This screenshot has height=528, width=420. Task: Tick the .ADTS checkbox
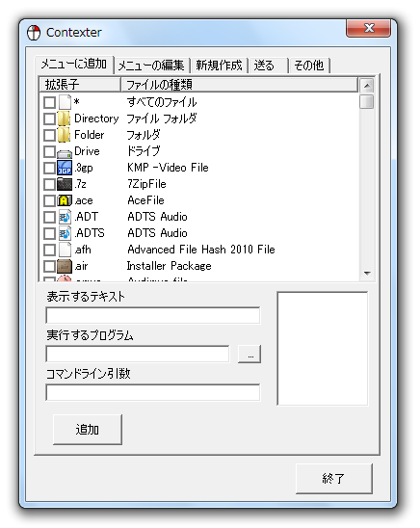coord(49,233)
